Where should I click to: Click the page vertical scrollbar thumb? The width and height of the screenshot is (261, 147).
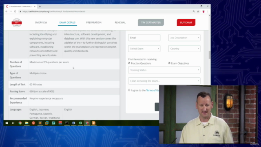coord(209,55)
